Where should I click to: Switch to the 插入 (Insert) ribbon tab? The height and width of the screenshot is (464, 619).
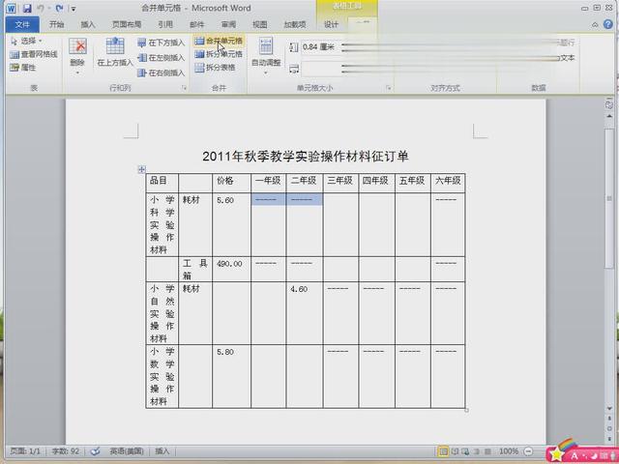(88, 24)
